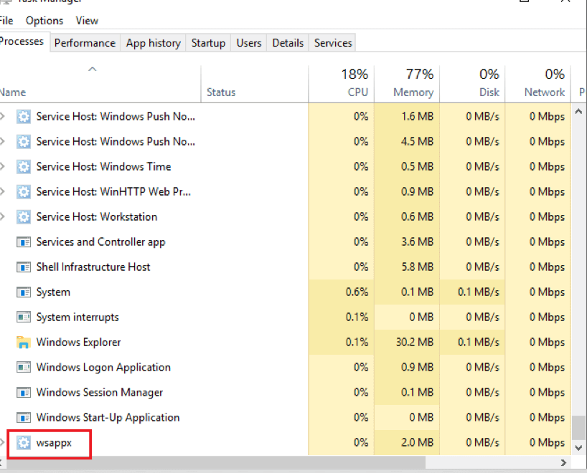Click the 2.0 MB memory value for wsappx
587x473 pixels.
418,443
